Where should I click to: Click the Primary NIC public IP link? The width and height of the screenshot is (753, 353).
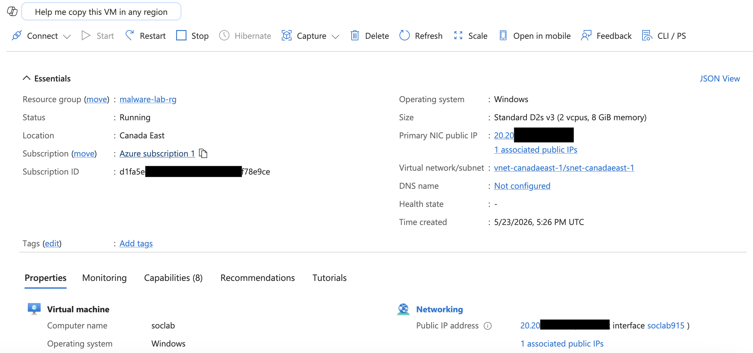[504, 135]
